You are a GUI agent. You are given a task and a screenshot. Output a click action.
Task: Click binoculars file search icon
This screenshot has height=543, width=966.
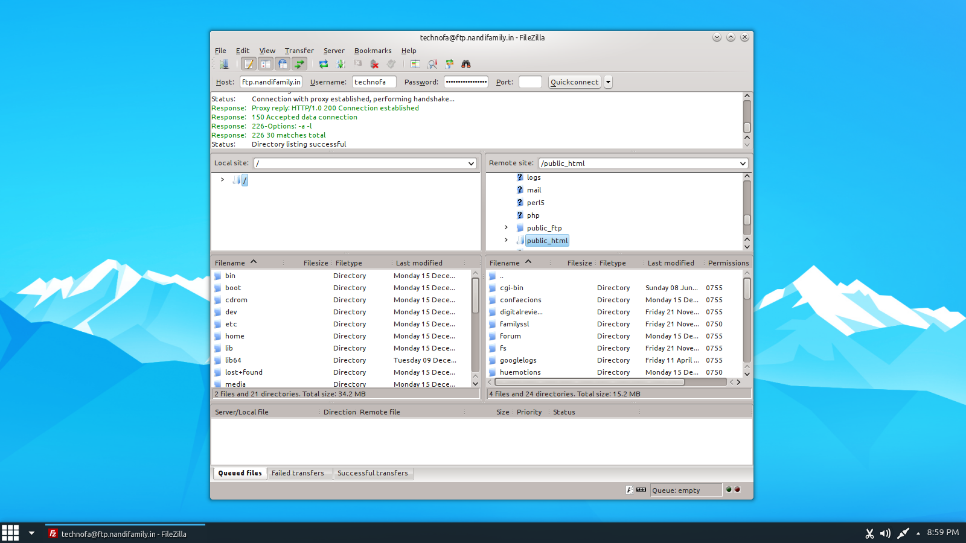[466, 64]
